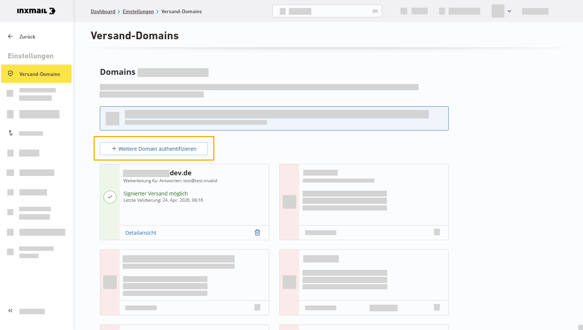Click the page scrollbar at bottom right
The height and width of the screenshot is (330, 583).
point(580,327)
